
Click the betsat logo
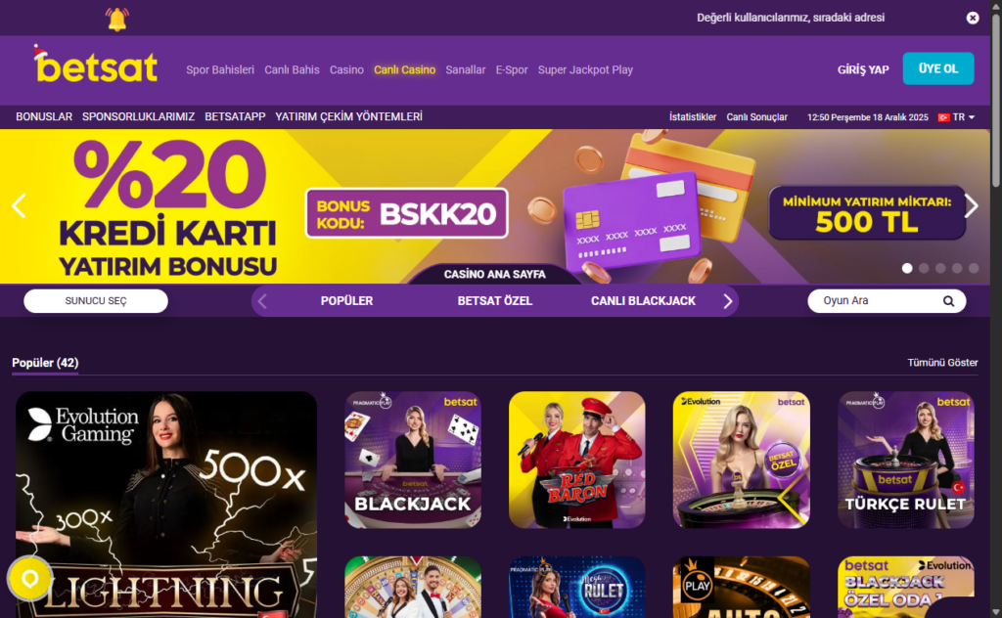point(95,65)
